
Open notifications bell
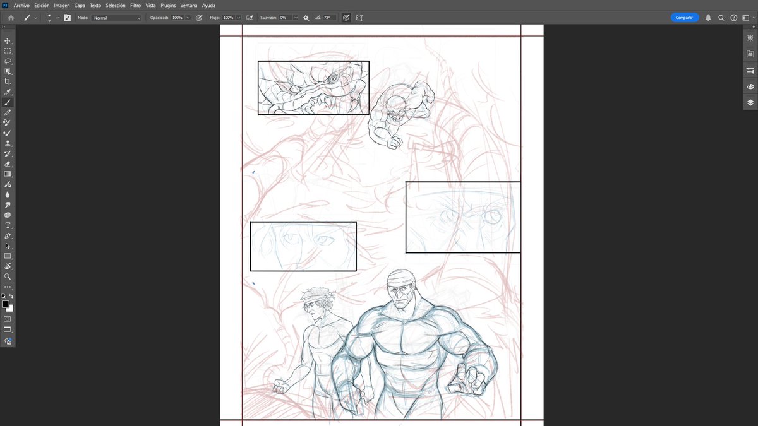[x=708, y=18]
